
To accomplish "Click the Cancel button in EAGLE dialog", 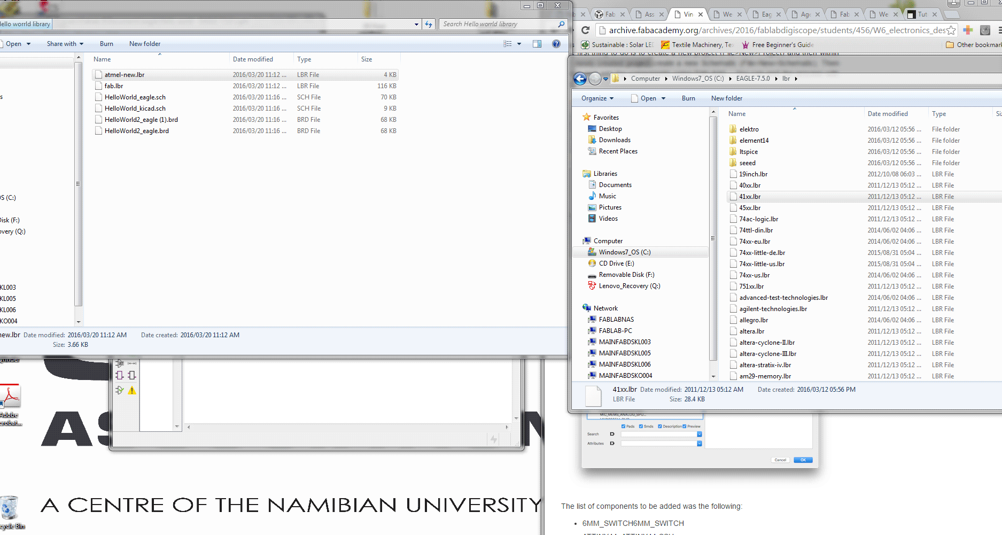I will 780,460.
